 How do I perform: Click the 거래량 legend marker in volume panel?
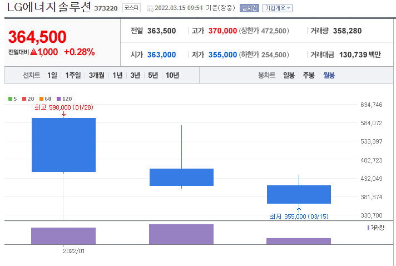[368, 228]
